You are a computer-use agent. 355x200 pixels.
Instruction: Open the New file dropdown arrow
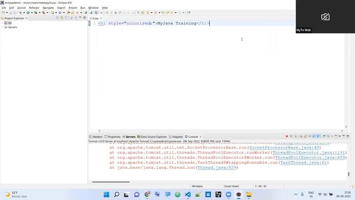click(7, 13)
